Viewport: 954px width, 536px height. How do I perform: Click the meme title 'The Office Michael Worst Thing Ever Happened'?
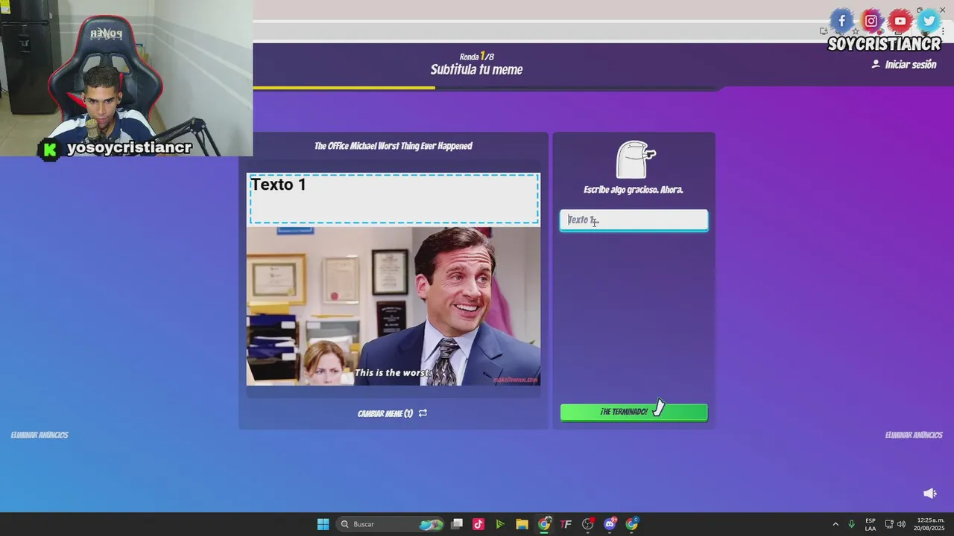[394, 146]
